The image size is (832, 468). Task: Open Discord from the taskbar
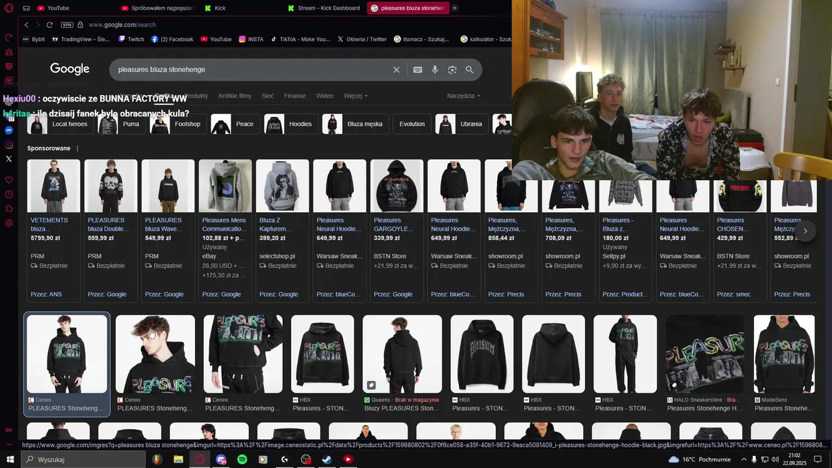221,460
